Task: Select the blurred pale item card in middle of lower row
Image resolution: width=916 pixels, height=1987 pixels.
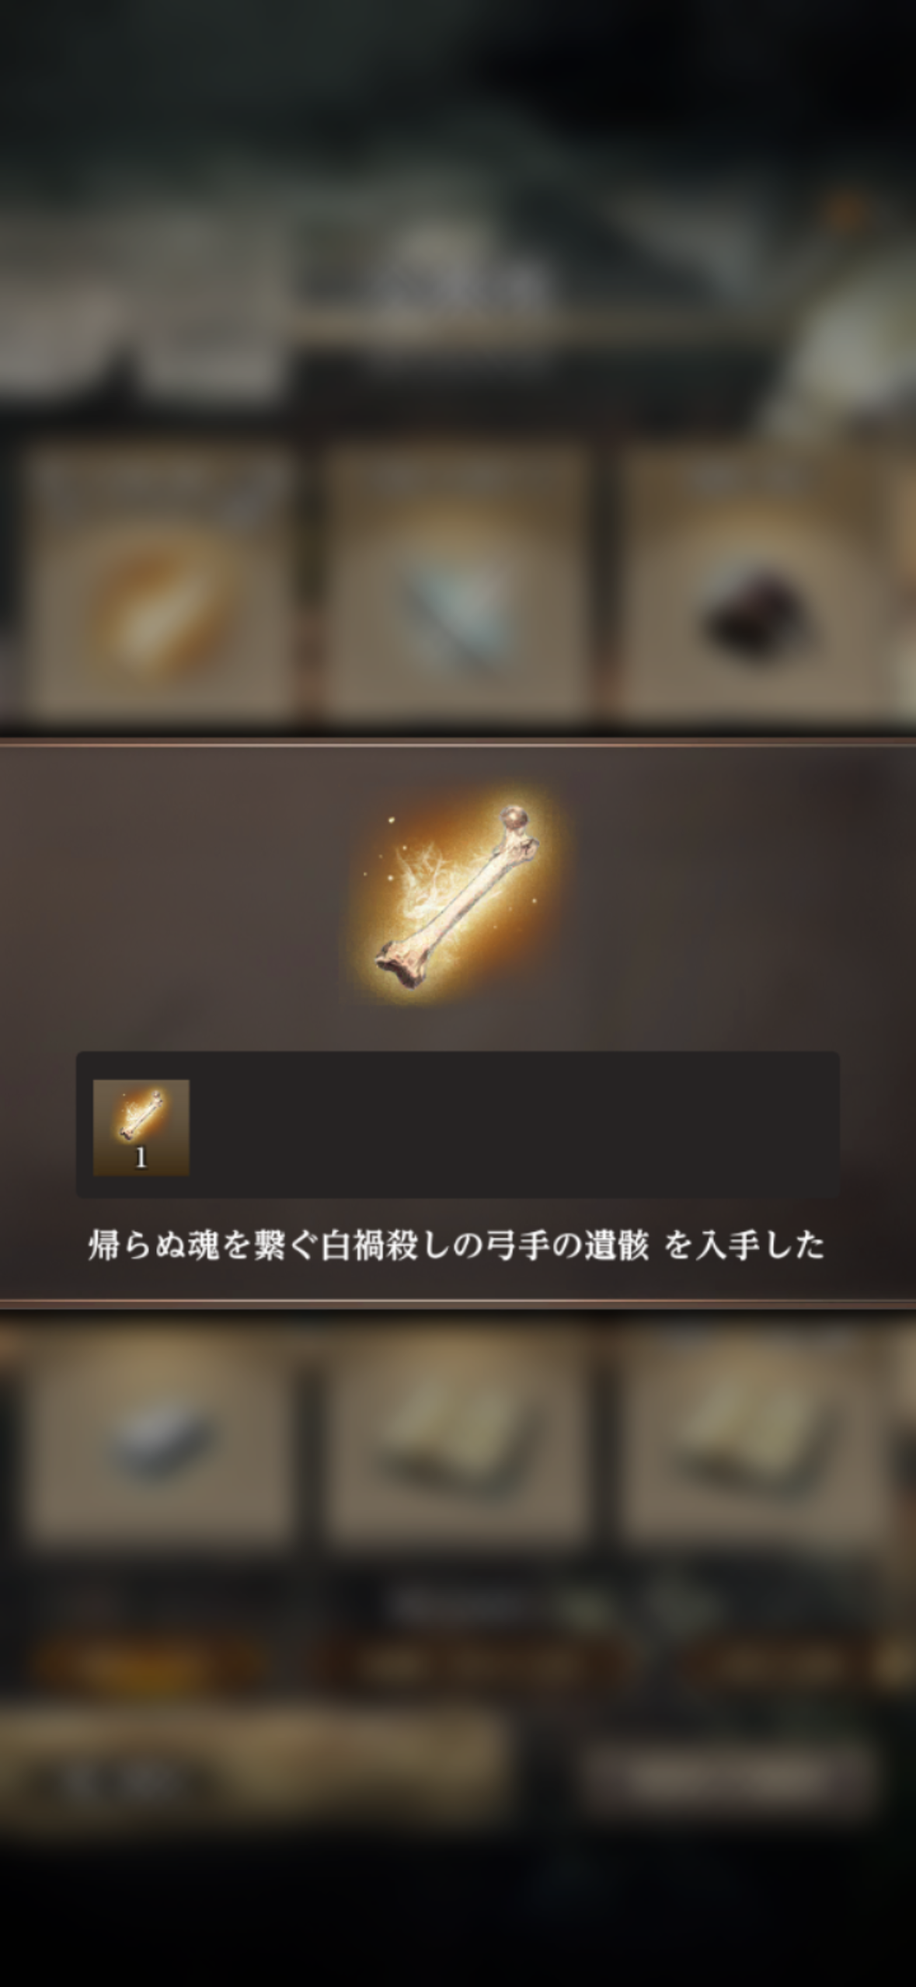Action: click(x=455, y=1431)
